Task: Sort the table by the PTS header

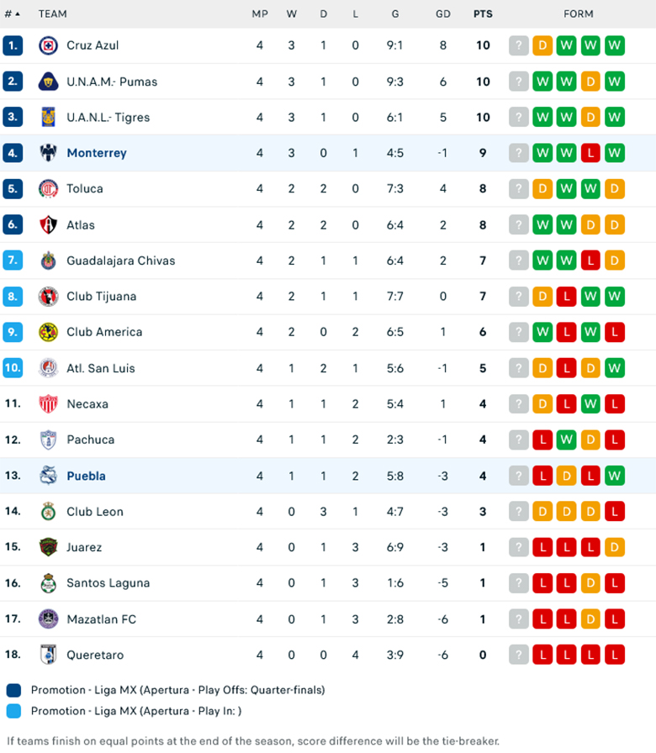Action: click(483, 13)
